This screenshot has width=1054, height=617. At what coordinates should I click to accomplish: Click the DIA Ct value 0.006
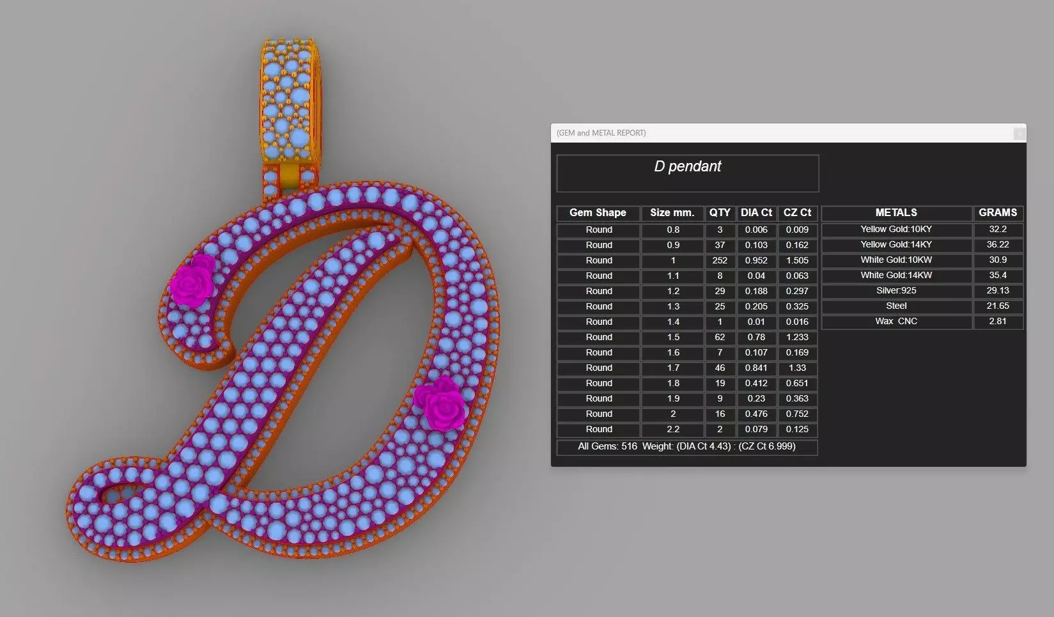coord(757,230)
